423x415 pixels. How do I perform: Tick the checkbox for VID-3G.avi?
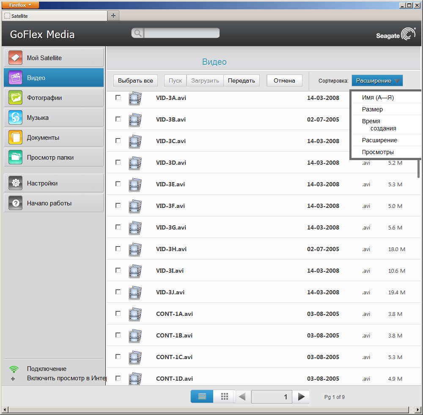pos(118,227)
